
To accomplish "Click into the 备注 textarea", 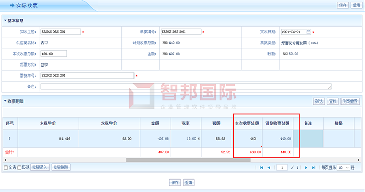I will [x=186, y=86].
